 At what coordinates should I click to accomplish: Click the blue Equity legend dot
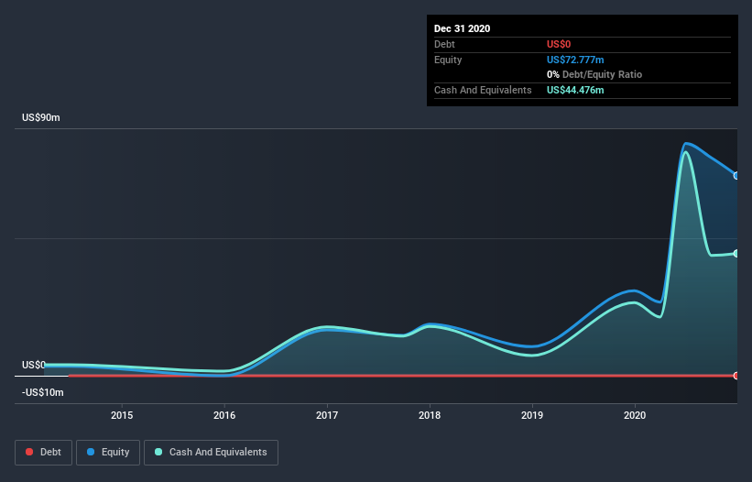(91, 452)
